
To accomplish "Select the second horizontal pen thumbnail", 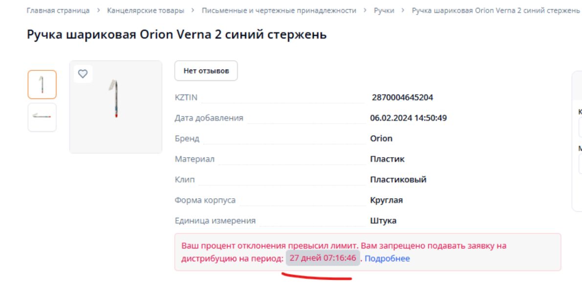I will 43,117.
